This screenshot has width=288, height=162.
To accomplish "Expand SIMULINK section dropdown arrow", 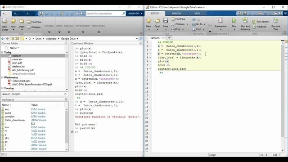I will click(x=69, y=32).
